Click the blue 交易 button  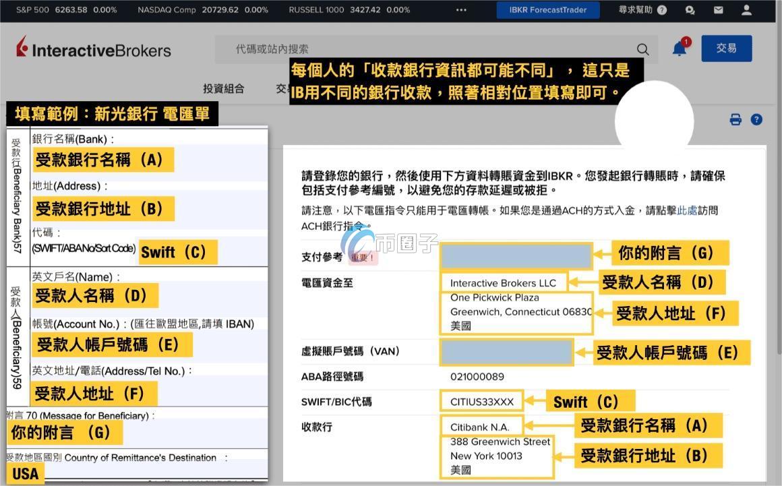tap(727, 48)
